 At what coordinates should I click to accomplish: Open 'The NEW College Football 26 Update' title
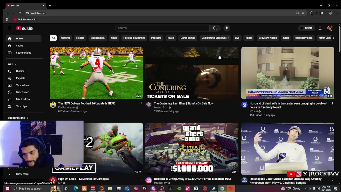click(87, 103)
